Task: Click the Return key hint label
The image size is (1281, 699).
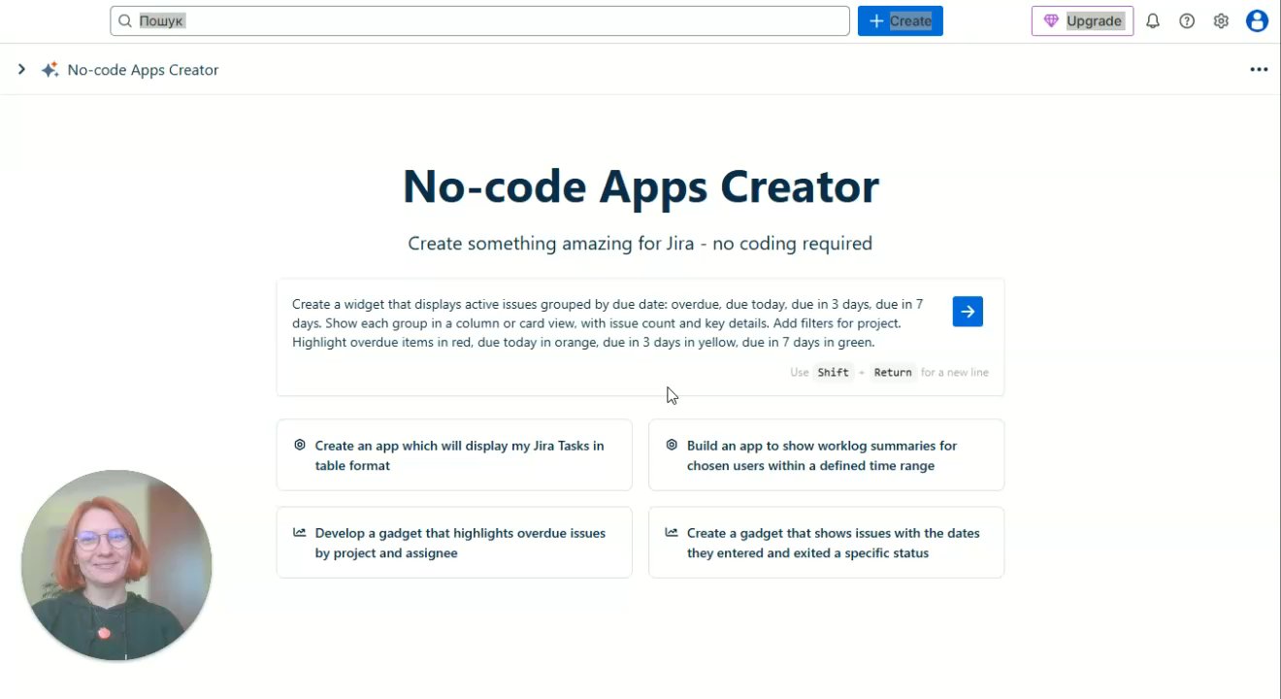Action: point(893,373)
